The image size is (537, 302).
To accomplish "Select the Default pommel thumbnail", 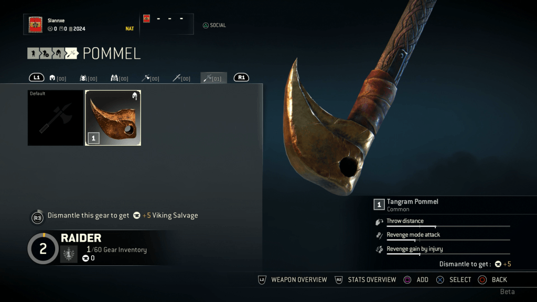I will pyautogui.click(x=56, y=118).
